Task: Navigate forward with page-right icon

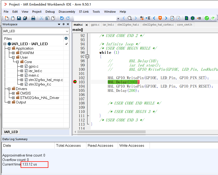Action: 178,18
